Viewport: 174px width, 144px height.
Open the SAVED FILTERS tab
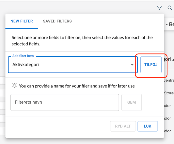tap(57, 21)
